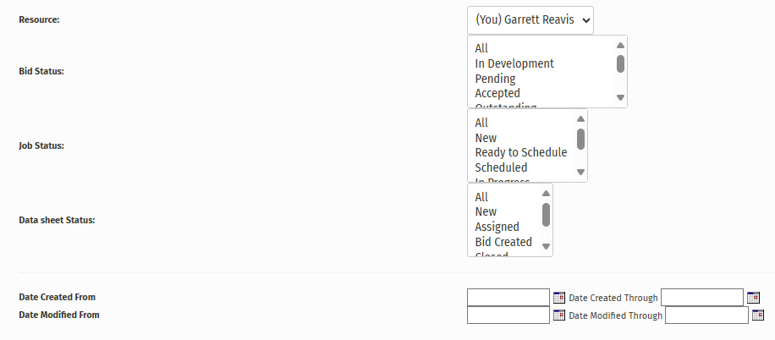This screenshot has height=340, width=775.
Task: Select 'Accepted' in Bid Status list
Action: (x=497, y=93)
